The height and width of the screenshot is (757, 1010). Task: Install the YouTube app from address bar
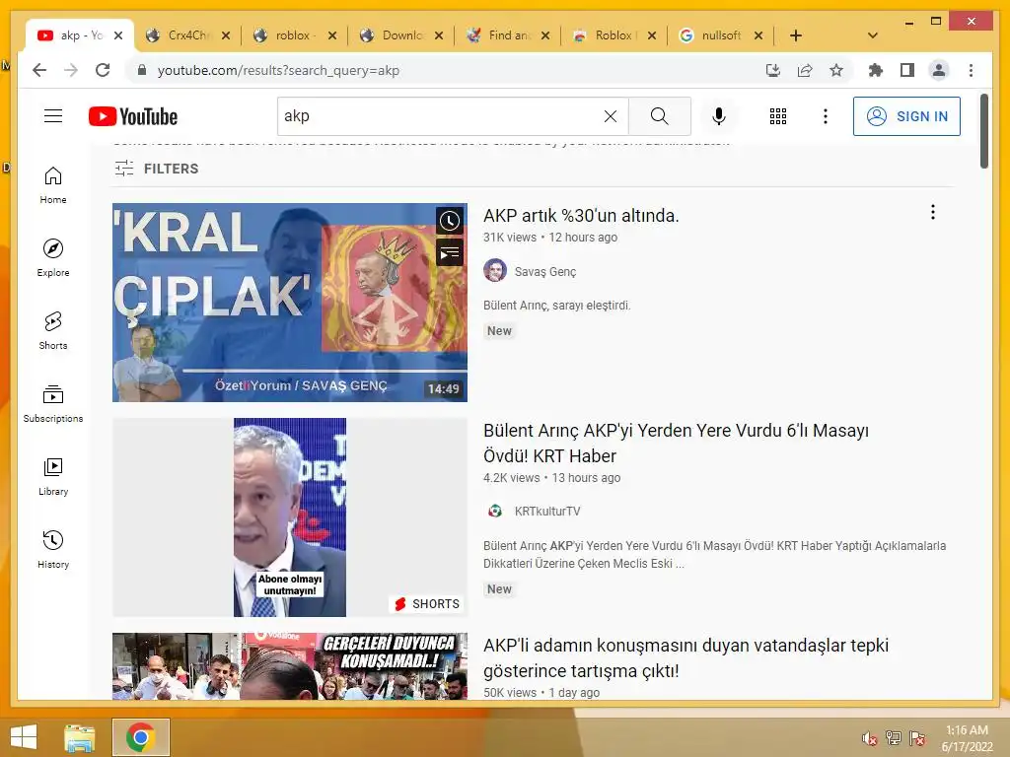click(x=773, y=70)
